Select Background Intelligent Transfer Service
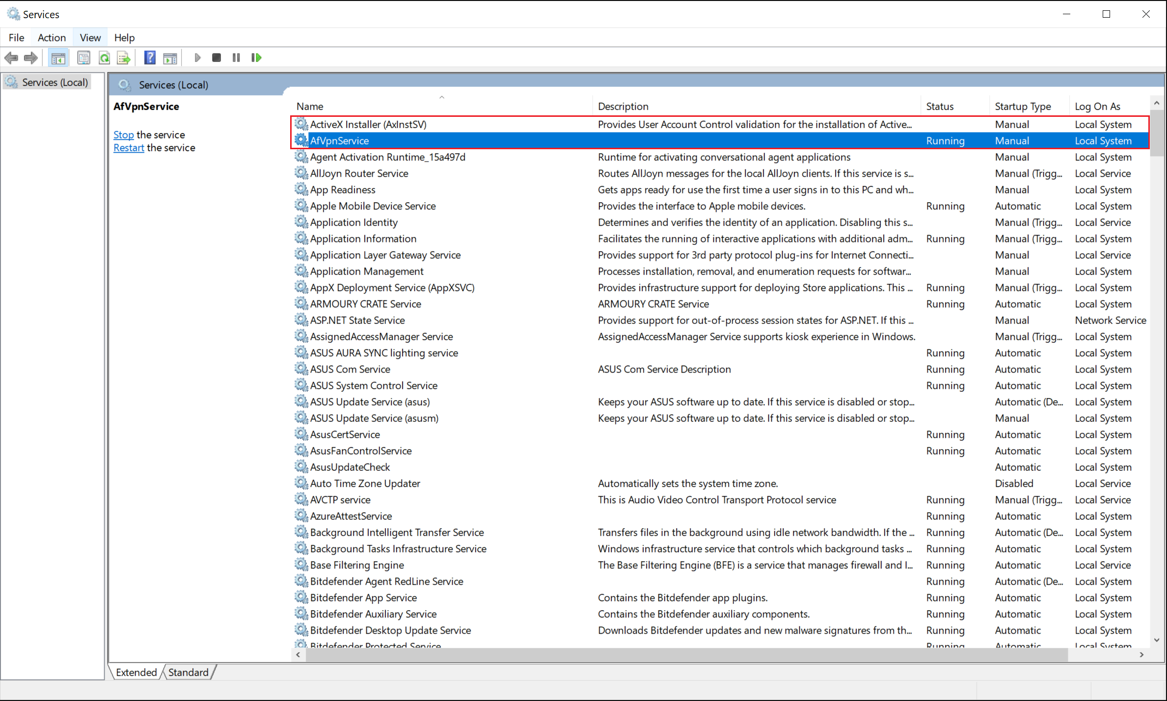1167x701 pixels. coord(721,532)
